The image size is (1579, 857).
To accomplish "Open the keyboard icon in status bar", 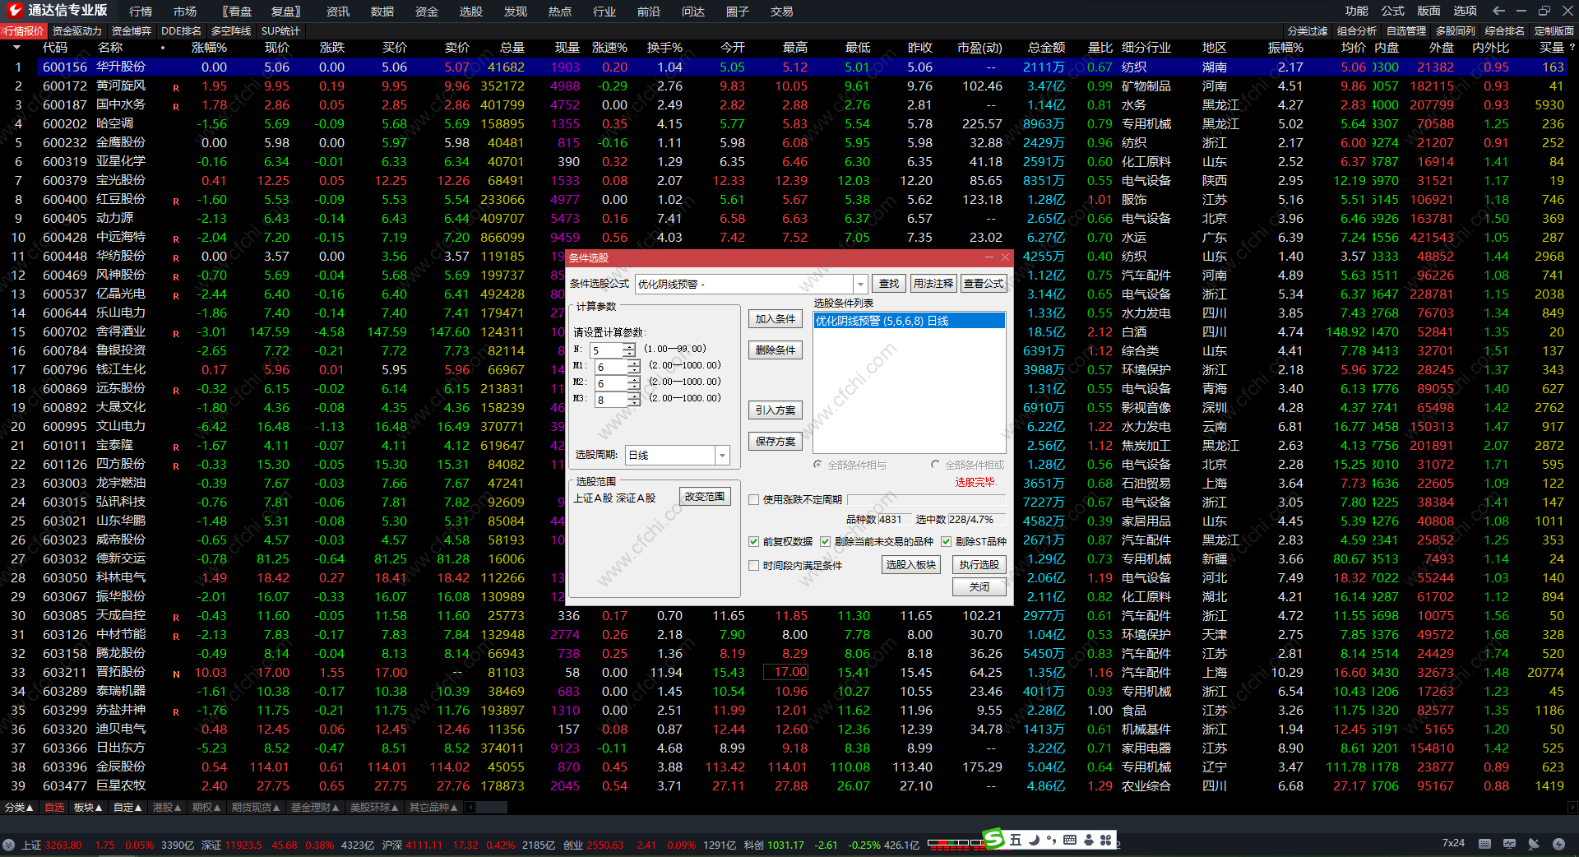I will 1484,844.
